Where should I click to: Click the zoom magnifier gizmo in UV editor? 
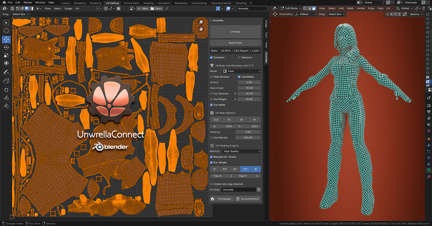click(x=201, y=22)
